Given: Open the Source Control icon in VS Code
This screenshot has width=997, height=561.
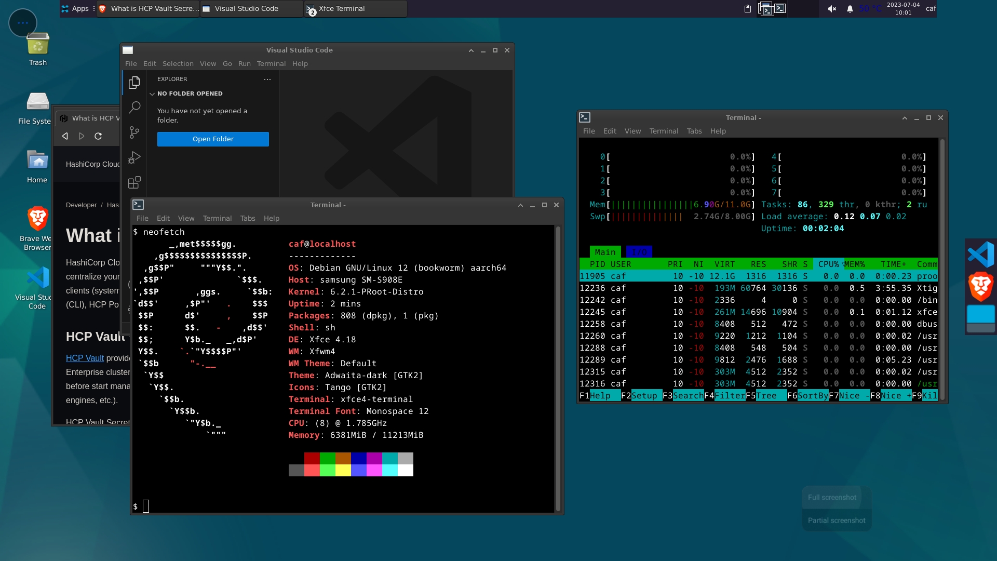Looking at the screenshot, I should point(134,132).
